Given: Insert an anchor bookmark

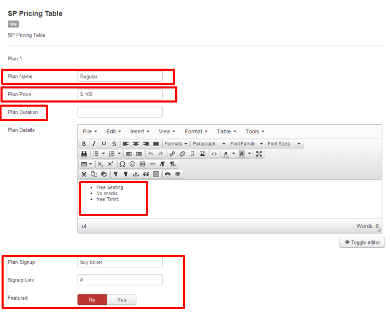Looking at the screenshot, I should pos(192,154).
